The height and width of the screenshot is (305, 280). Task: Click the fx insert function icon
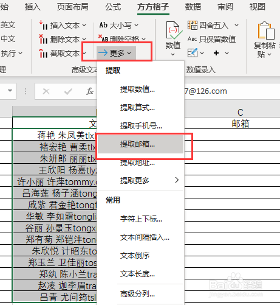pos(90,91)
